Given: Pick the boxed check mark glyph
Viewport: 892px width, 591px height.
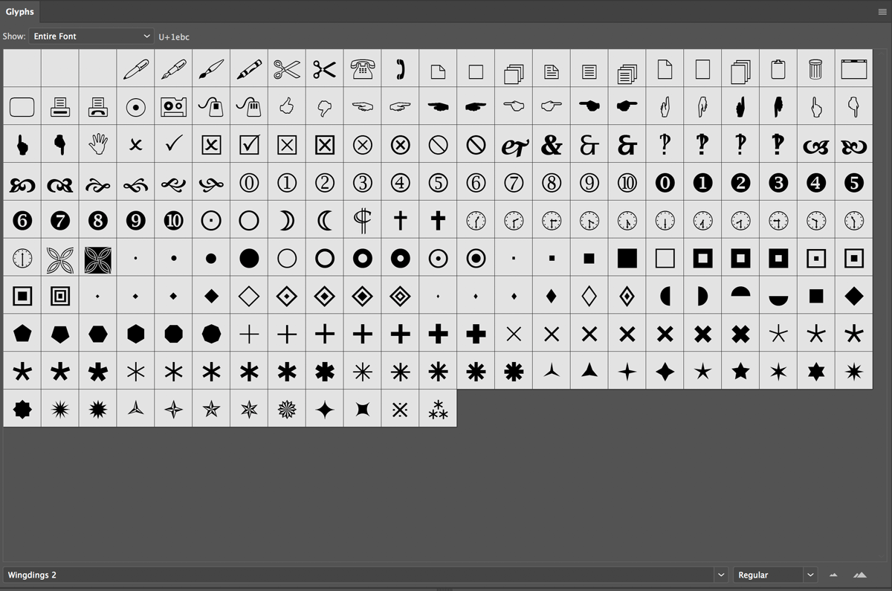Looking at the screenshot, I should [x=249, y=145].
